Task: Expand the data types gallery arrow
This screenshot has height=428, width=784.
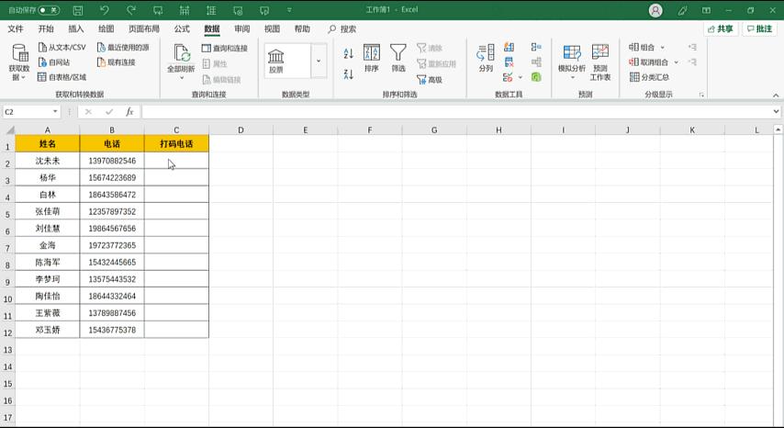Action: (x=319, y=61)
